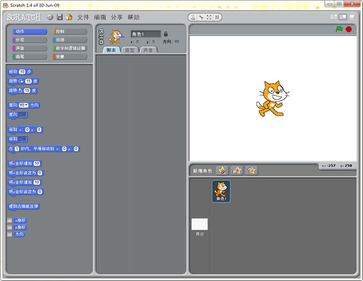The width and height of the screenshot is (363, 281).
Task: Click the floppy disk save icon
Action: point(59,17)
